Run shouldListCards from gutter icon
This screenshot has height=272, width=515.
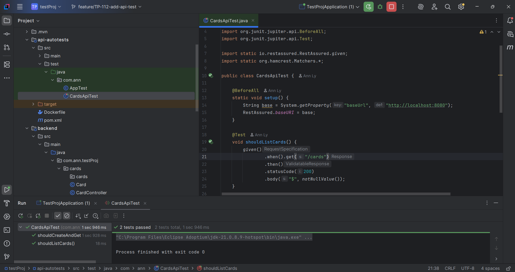[211, 142]
